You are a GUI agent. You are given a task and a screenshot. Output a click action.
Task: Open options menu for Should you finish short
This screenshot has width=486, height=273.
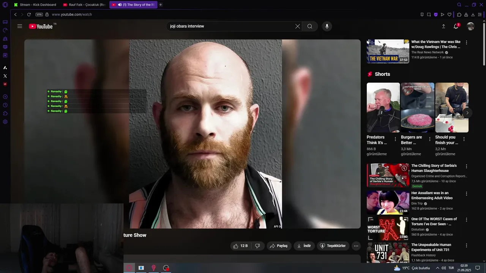coord(464,139)
